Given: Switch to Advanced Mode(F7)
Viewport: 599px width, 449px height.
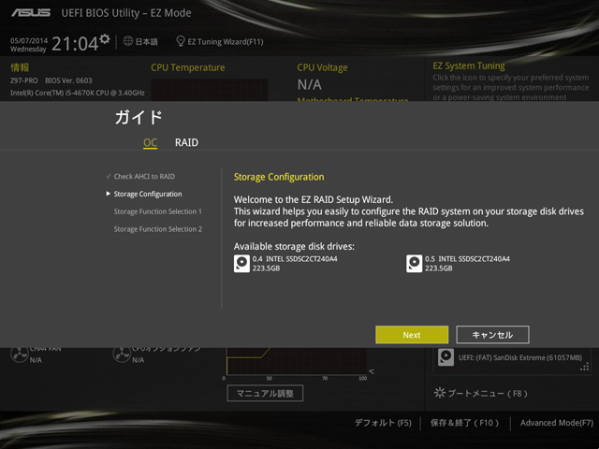Looking at the screenshot, I should pos(557,423).
